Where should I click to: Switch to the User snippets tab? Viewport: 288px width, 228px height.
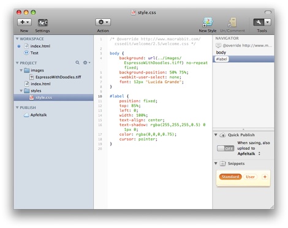(250, 177)
